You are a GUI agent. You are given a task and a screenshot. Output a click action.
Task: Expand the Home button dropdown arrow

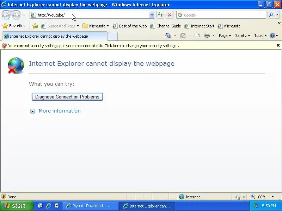[175, 36]
